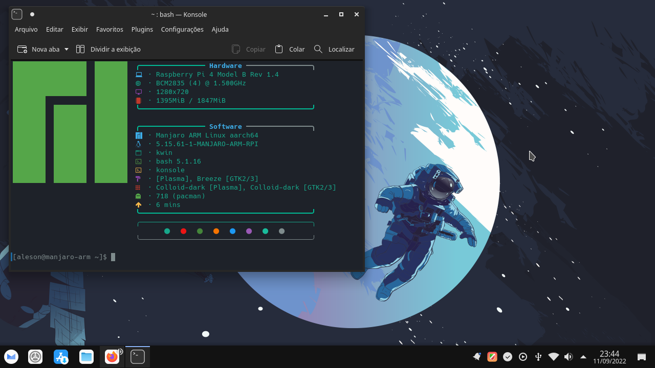The image size is (655, 368).
Task: Maximize the Konsole window
Action: pyautogui.click(x=341, y=14)
